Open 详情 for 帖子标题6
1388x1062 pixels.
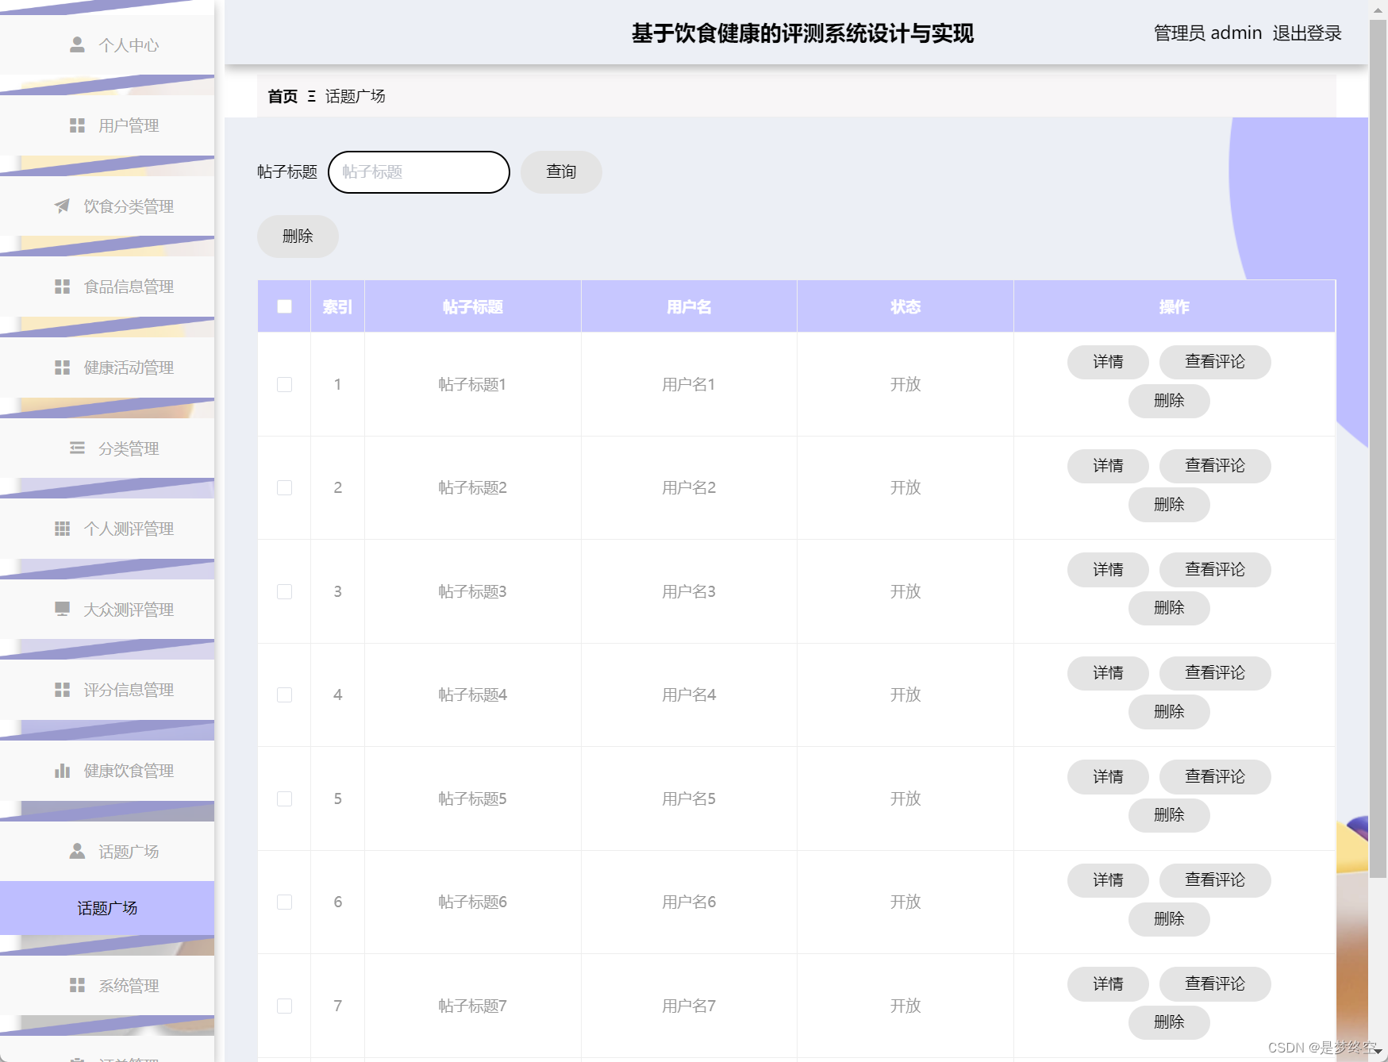(1108, 880)
